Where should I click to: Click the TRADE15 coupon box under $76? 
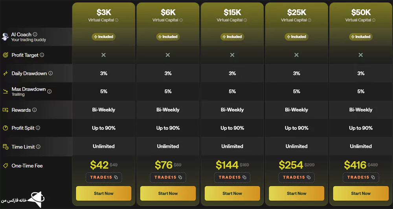pyautogui.click(x=168, y=178)
